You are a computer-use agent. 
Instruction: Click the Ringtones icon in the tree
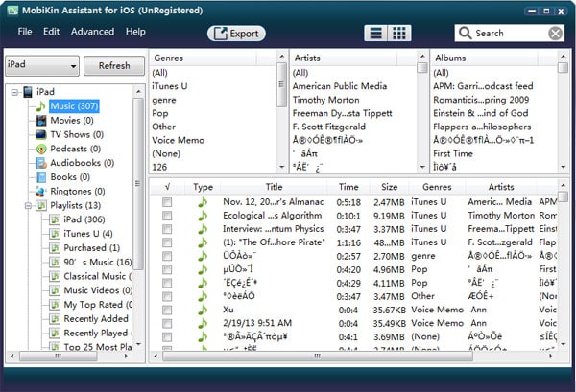(40, 192)
